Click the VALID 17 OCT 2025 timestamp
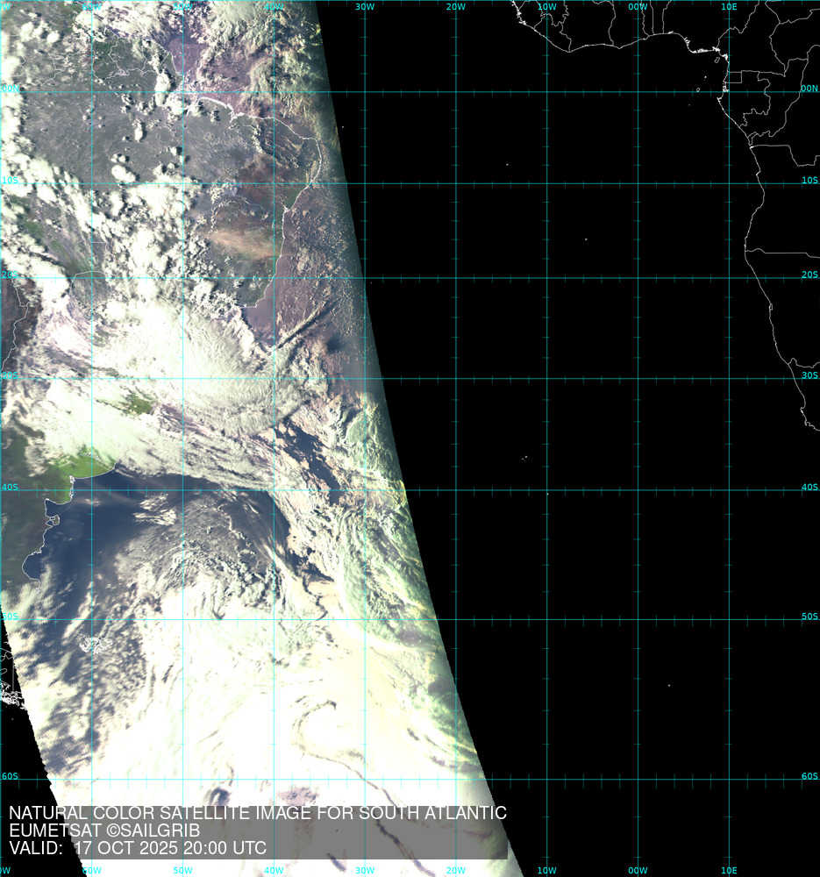 tap(138, 848)
